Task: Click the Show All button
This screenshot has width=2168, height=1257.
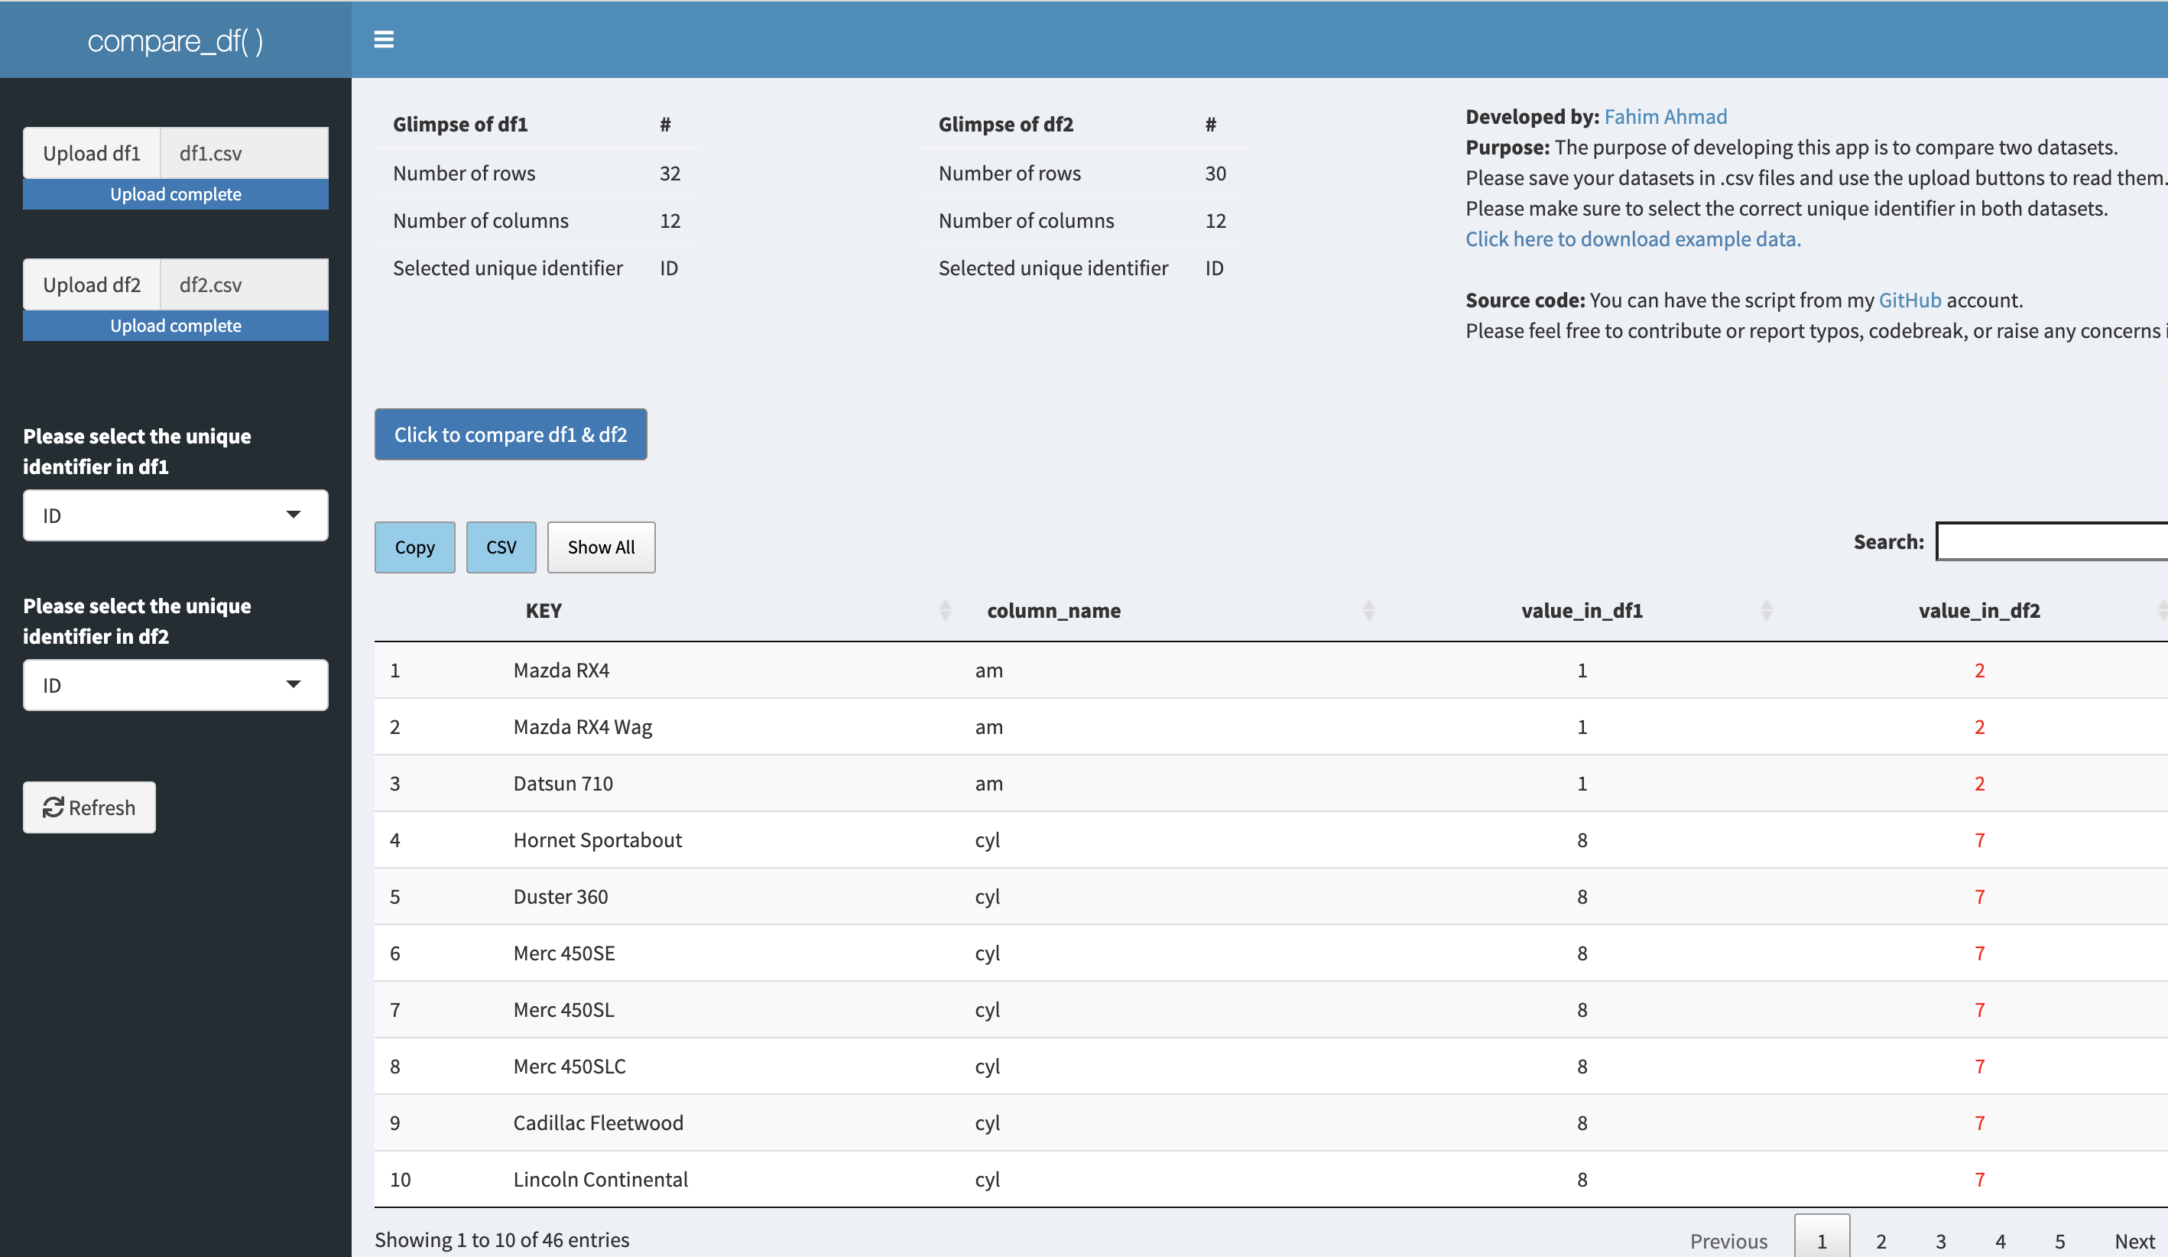Action: pos(602,547)
